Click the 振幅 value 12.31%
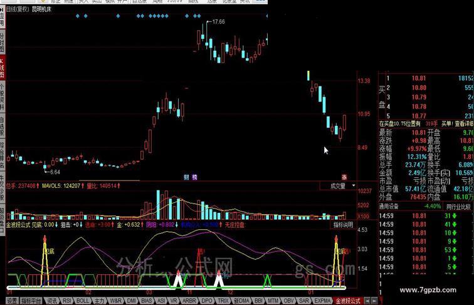This screenshot has height=305, width=474. [x=416, y=157]
